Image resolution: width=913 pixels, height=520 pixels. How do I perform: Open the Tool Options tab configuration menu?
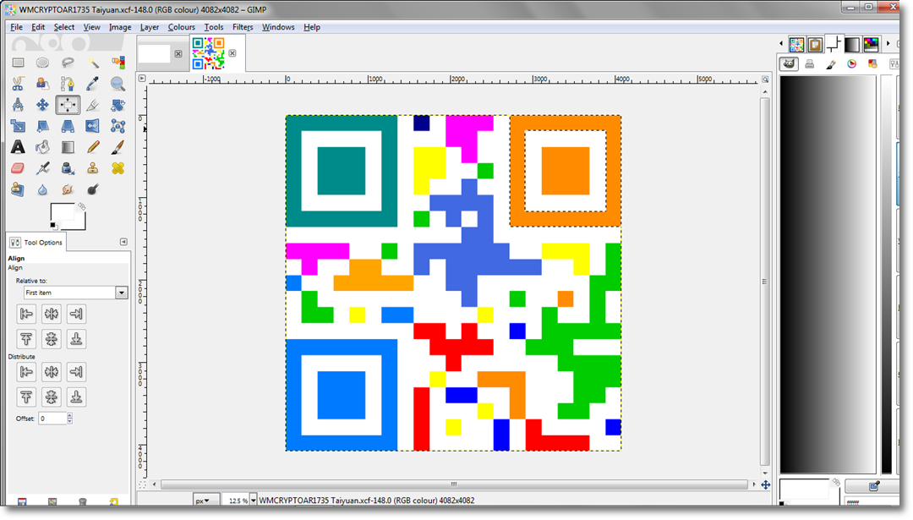123,242
